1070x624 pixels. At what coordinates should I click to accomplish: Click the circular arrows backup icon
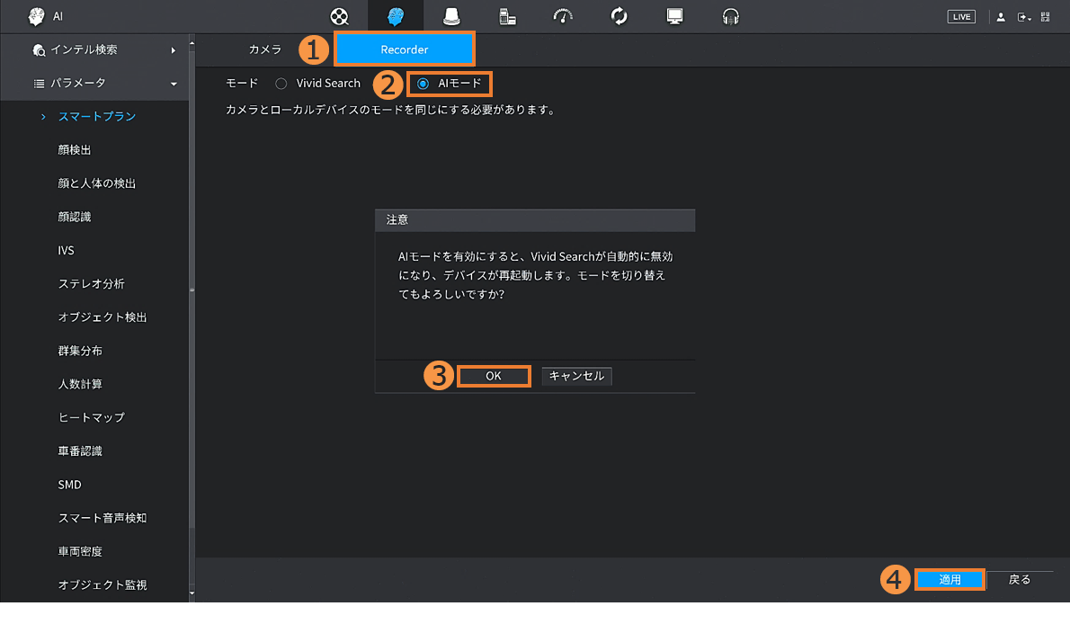coord(619,16)
